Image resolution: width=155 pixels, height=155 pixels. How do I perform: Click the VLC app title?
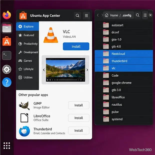tap(66, 32)
